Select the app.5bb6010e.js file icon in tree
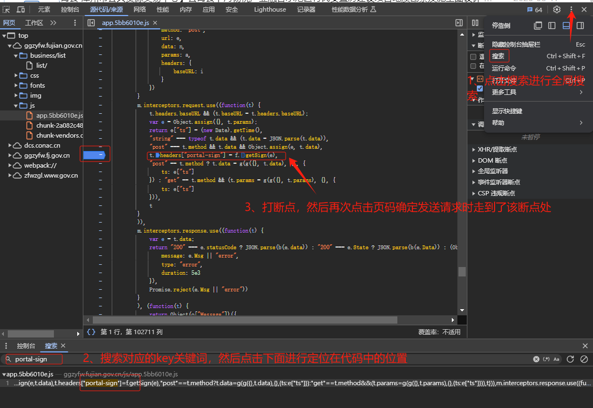 (29, 115)
